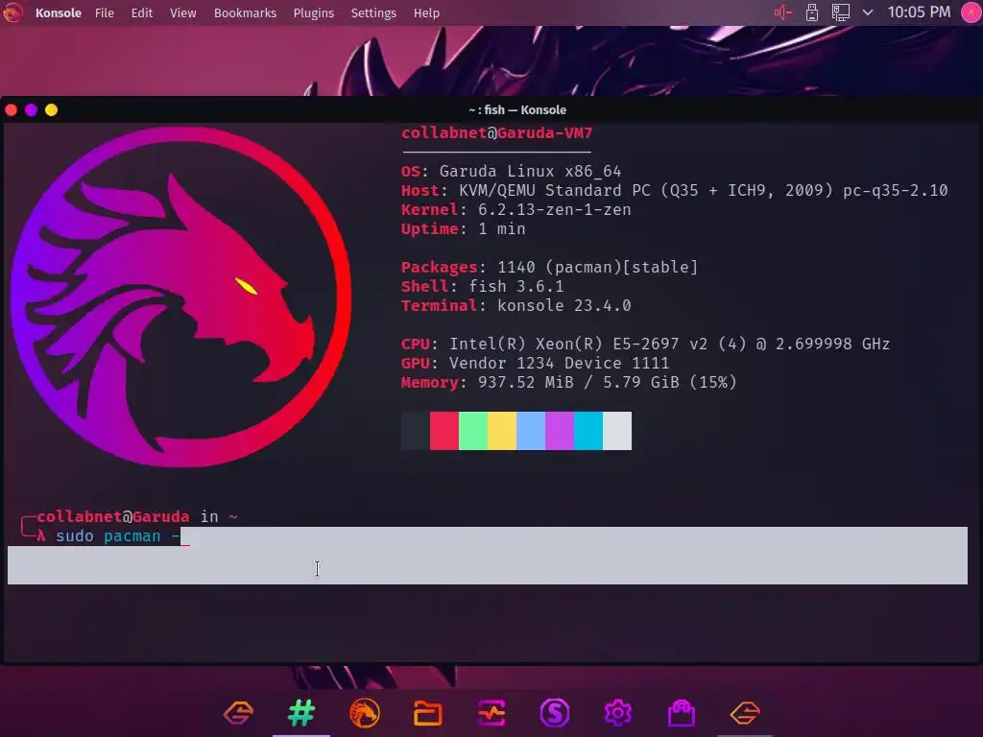Open the Settings menu
This screenshot has width=983, height=737.
(x=373, y=13)
